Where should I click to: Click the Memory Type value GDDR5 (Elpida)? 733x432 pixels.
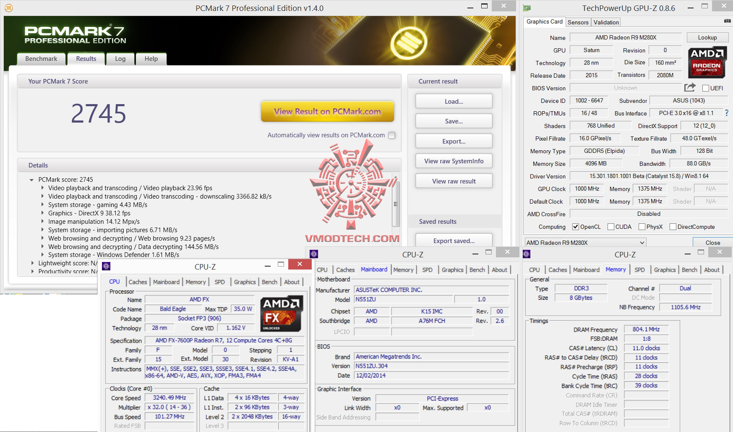[604, 151]
